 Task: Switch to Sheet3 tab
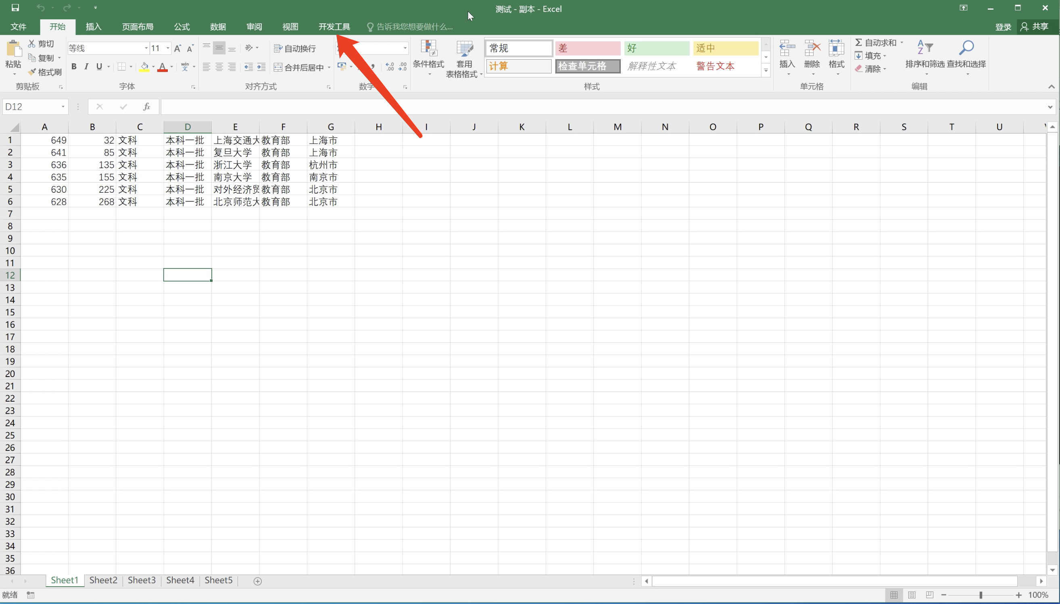pyautogui.click(x=142, y=580)
